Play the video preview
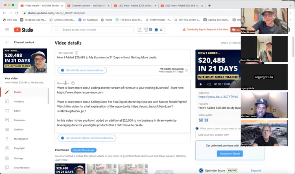 (x=201, y=84)
